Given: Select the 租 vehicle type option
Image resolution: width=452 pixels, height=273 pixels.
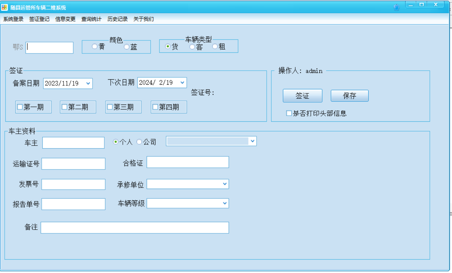Looking at the screenshot, I should click(x=215, y=47).
